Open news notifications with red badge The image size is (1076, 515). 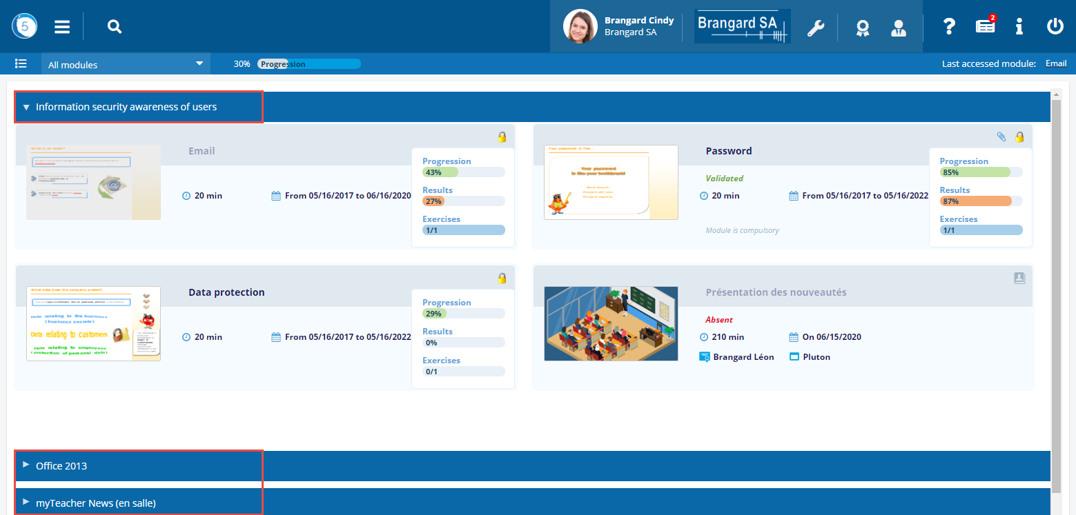click(985, 26)
